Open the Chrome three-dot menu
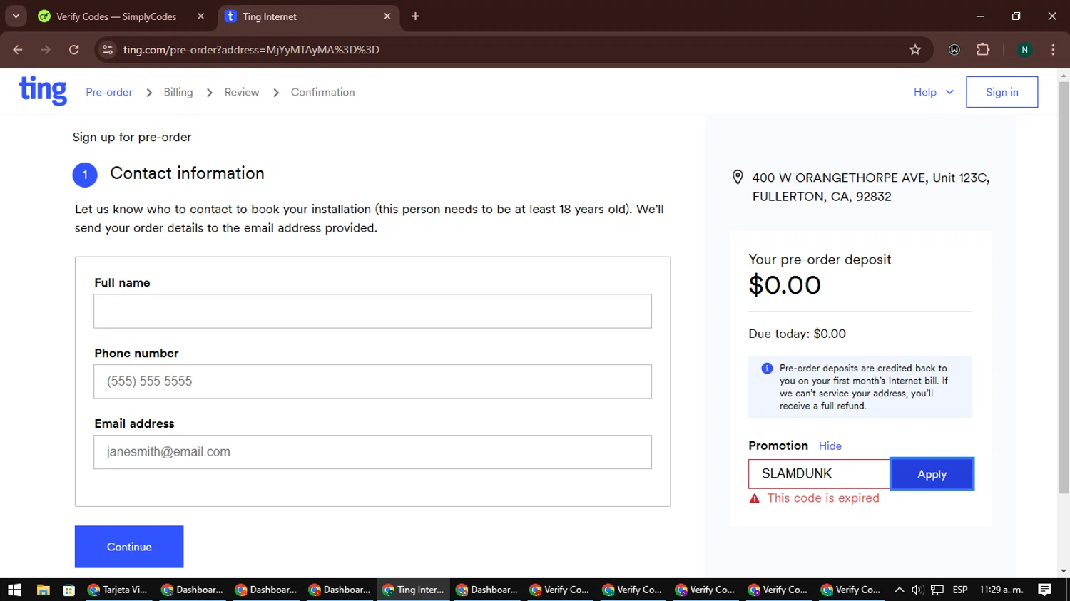1070x601 pixels. (x=1053, y=50)
